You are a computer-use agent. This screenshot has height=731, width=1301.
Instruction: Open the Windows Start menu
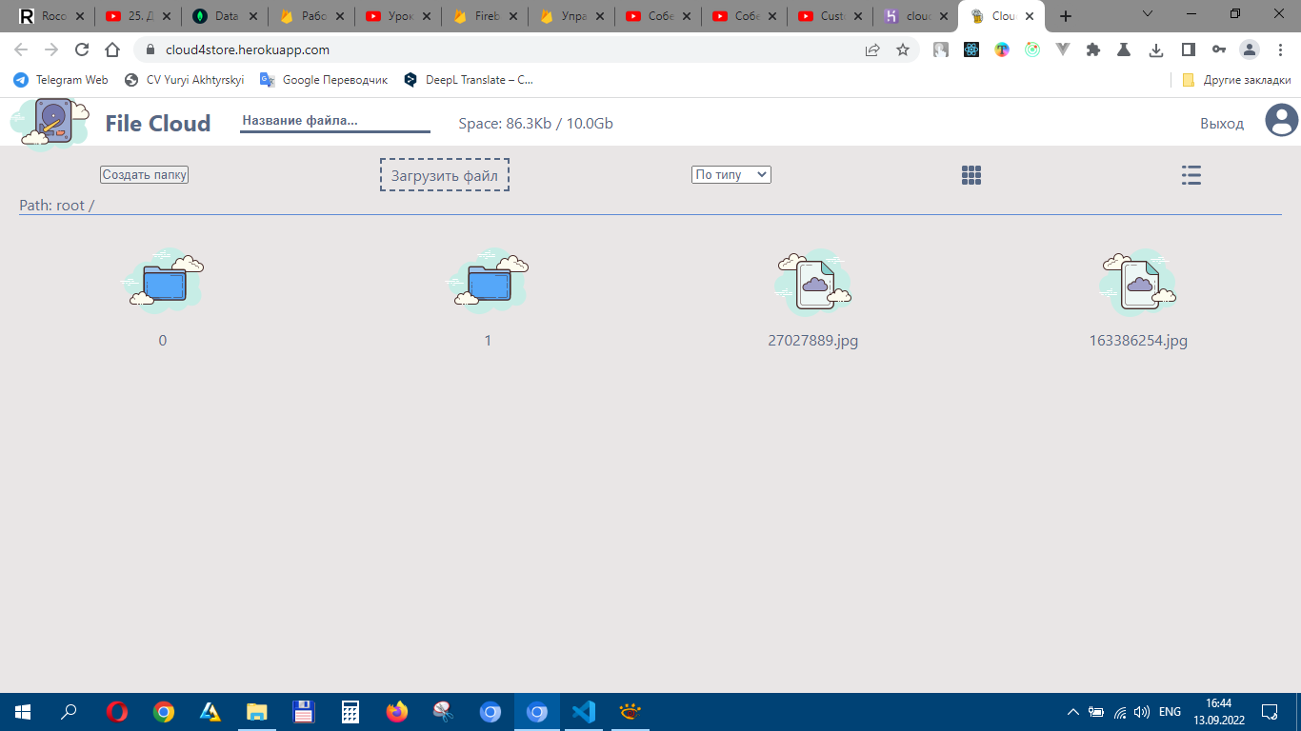coord(23,712)
